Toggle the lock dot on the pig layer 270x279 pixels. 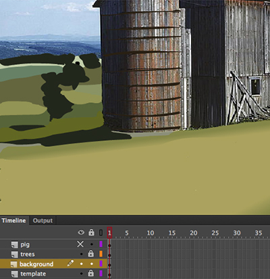click(x=92, y=244)
